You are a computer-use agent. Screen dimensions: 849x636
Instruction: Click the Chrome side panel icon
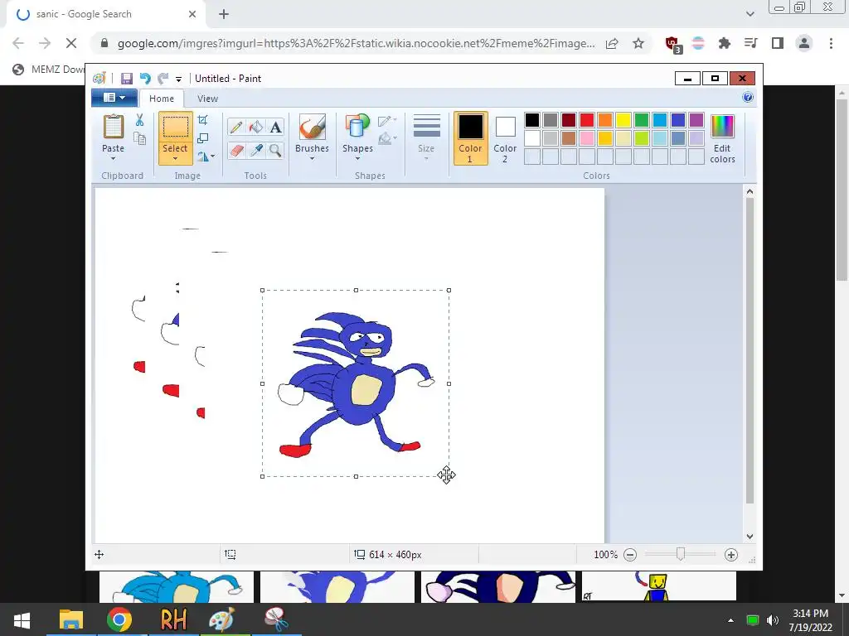click(x=778, y=43)
